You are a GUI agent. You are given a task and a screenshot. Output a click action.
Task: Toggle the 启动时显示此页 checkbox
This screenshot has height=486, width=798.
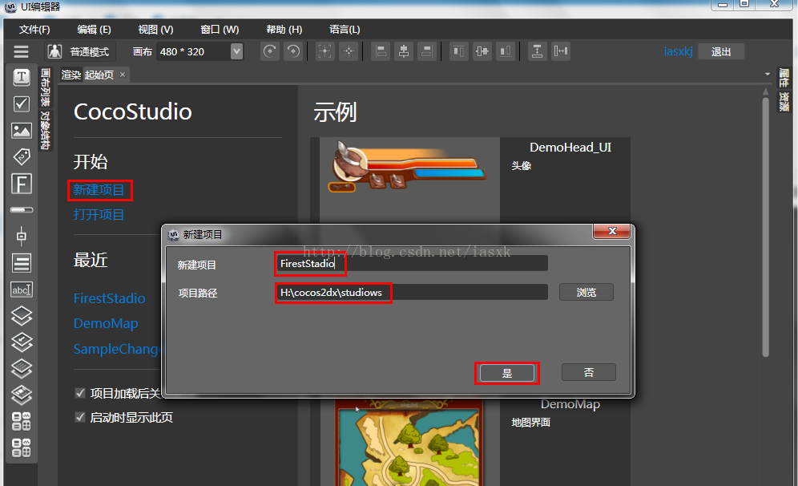[80, 417]
